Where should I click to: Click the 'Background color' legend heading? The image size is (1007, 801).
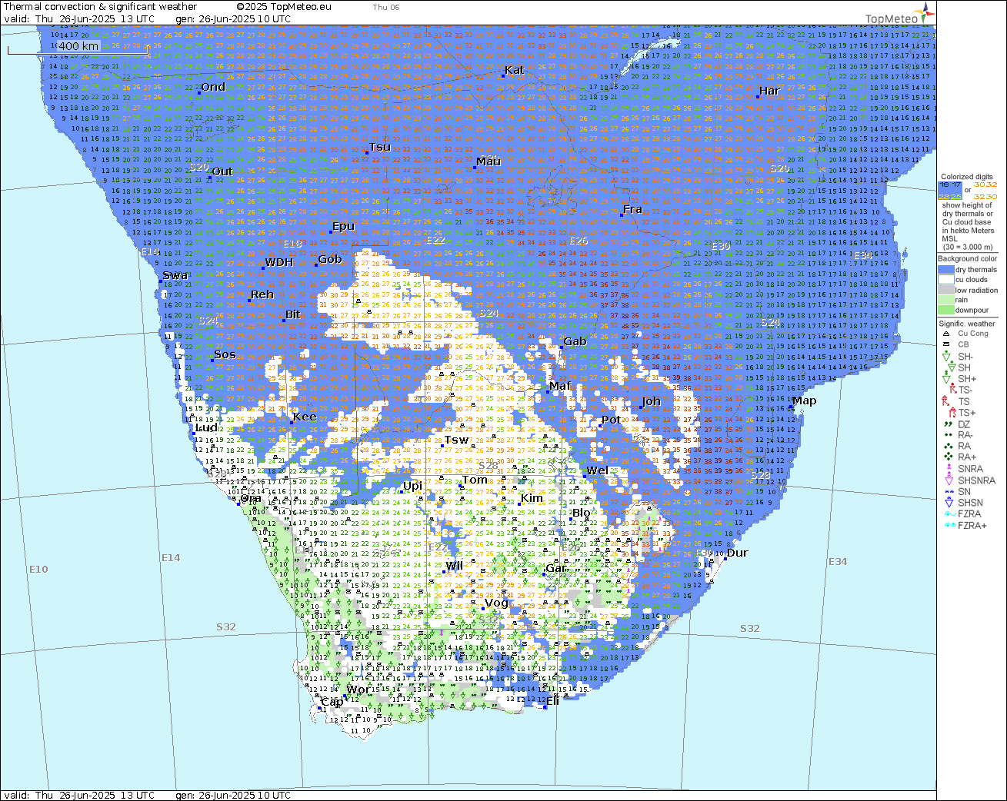(967, 259)
